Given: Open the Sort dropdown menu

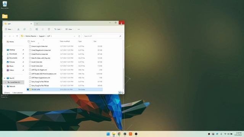Looking at the screenshot, I should coord(58,29).
